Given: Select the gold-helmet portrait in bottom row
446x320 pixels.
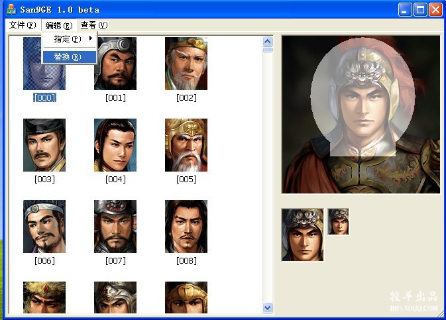Looking at the screenshot, I should click(x=186, y=297).
